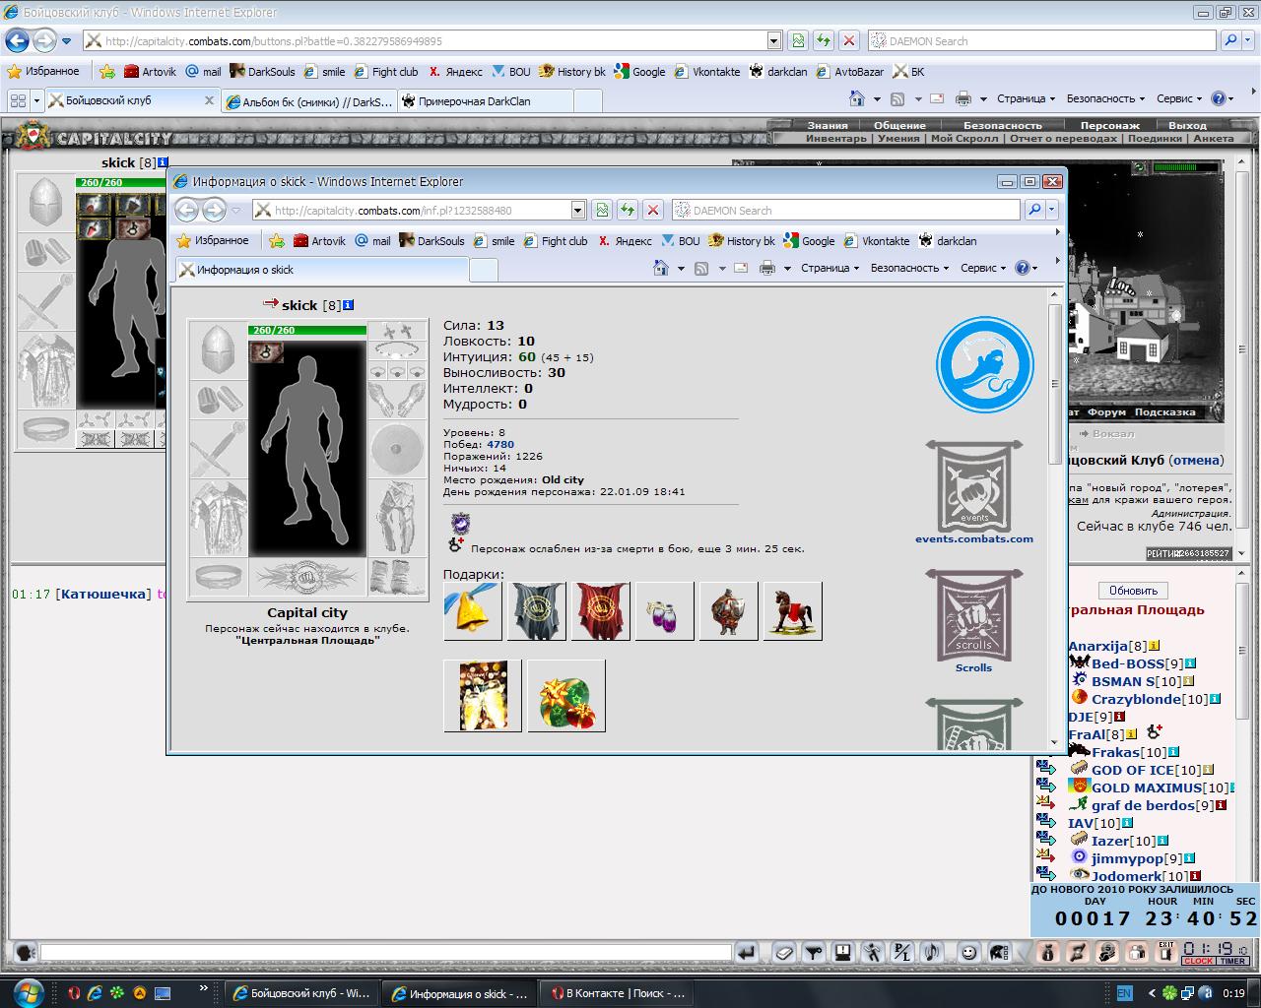Click the helmet slot in the popup
The image size is (1261, 1008).
(x=218, y=349)
